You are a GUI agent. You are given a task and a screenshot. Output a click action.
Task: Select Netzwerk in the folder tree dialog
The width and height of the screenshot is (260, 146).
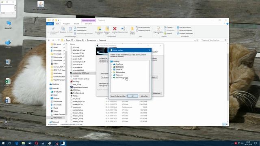click(119, 75)
